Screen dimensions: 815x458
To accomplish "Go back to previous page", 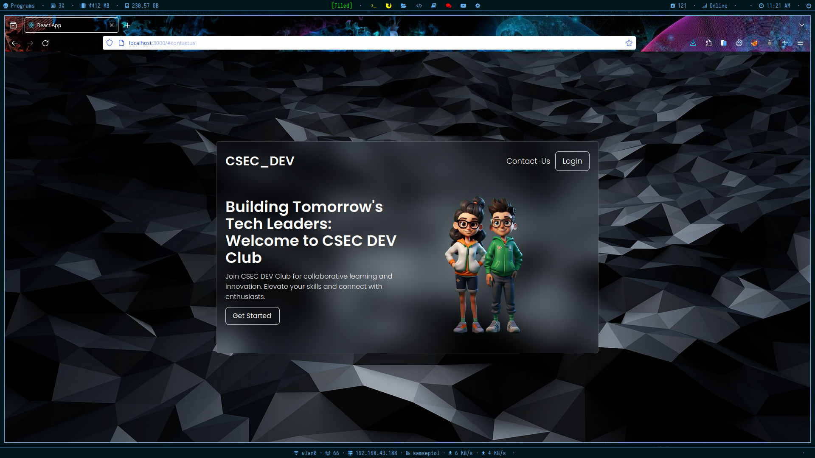I will click(15, 43).
